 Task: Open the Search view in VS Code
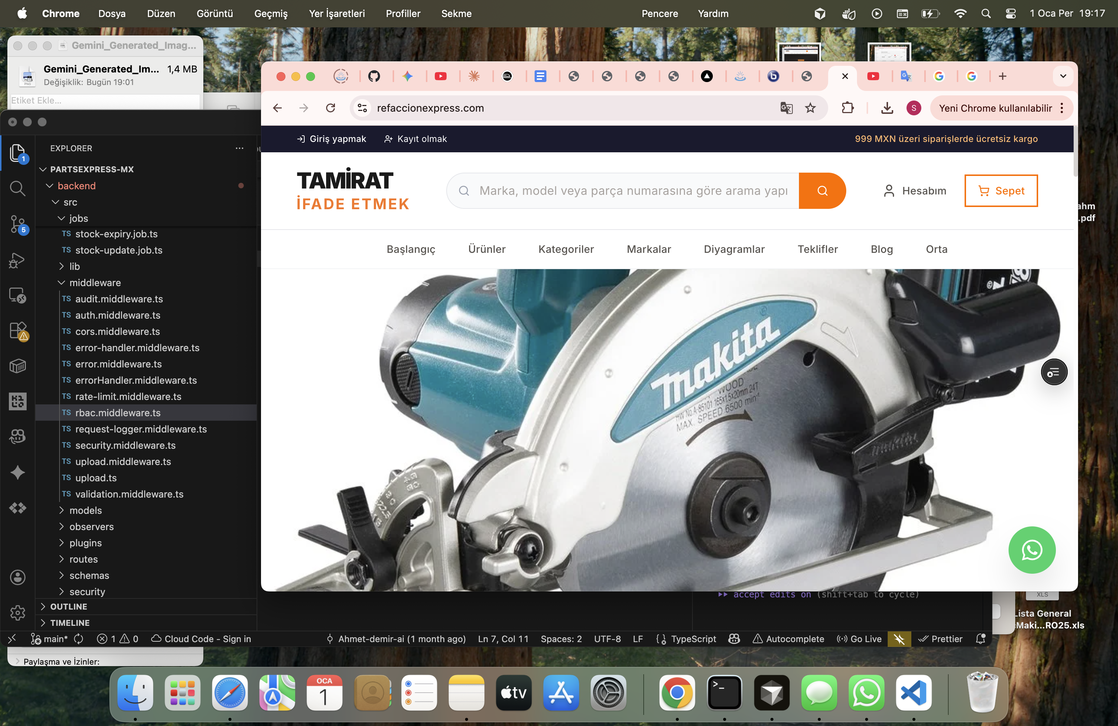click(x=17, y=189)
